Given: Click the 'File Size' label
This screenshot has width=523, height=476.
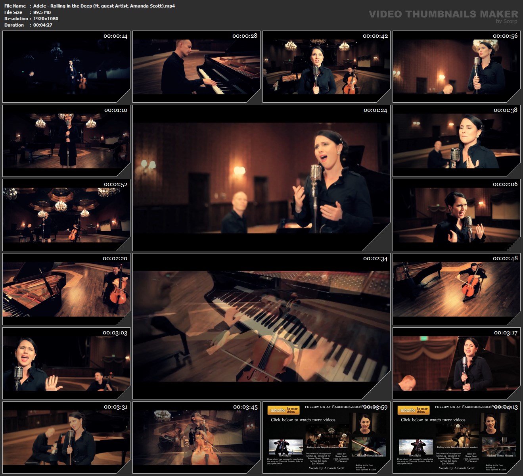Looking at the screenshot, I should 13,12.
